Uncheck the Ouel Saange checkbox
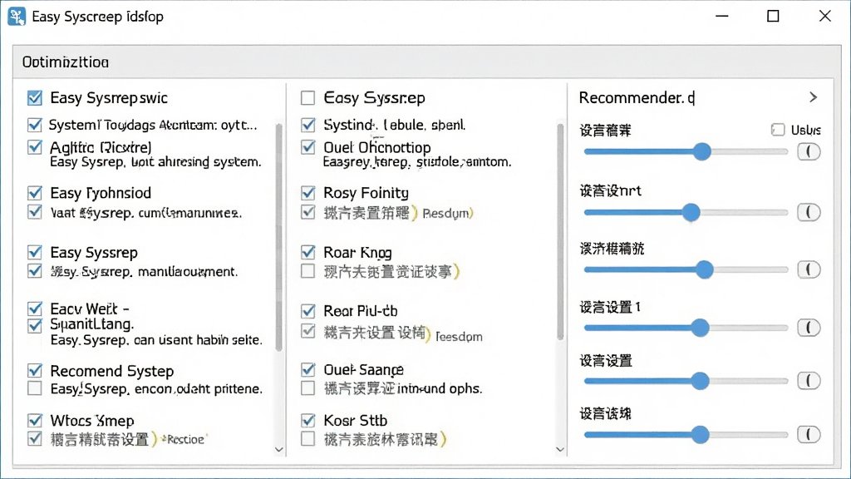The width and height of the screenshot is (851, 479). point(307,369)
